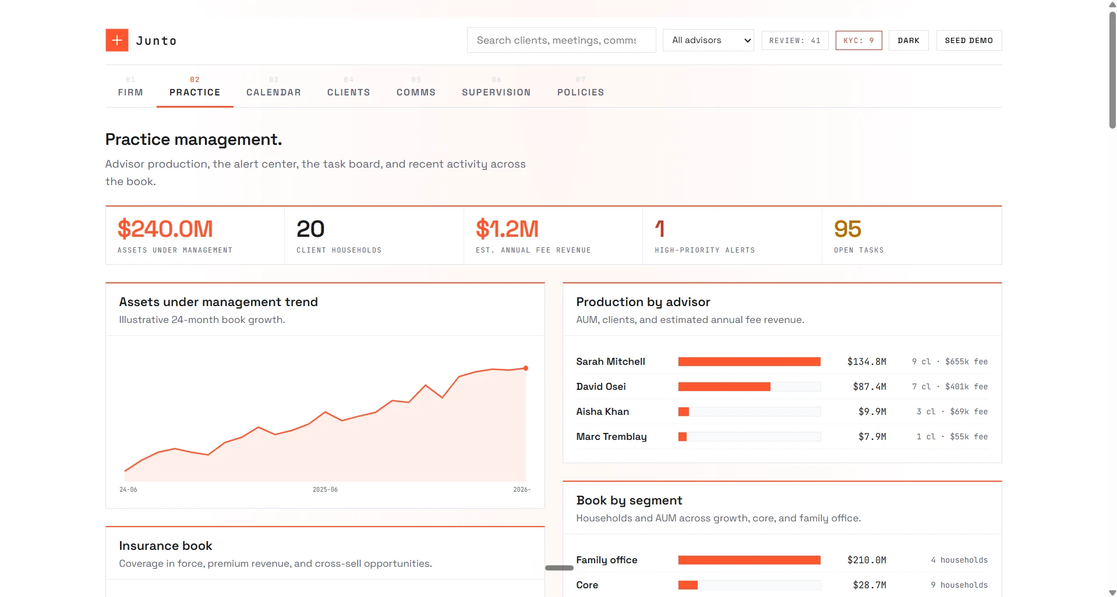1117x597 pixels.
Task: Click the vertical page scrollbar thumb
Action: (x=1112, y=69)
